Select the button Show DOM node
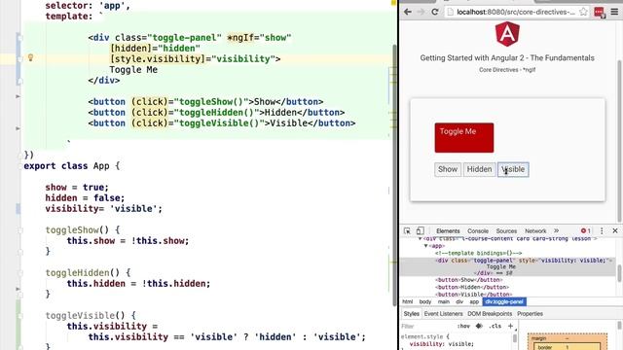This screenshot has width=623, height=350. click(468, 280)
